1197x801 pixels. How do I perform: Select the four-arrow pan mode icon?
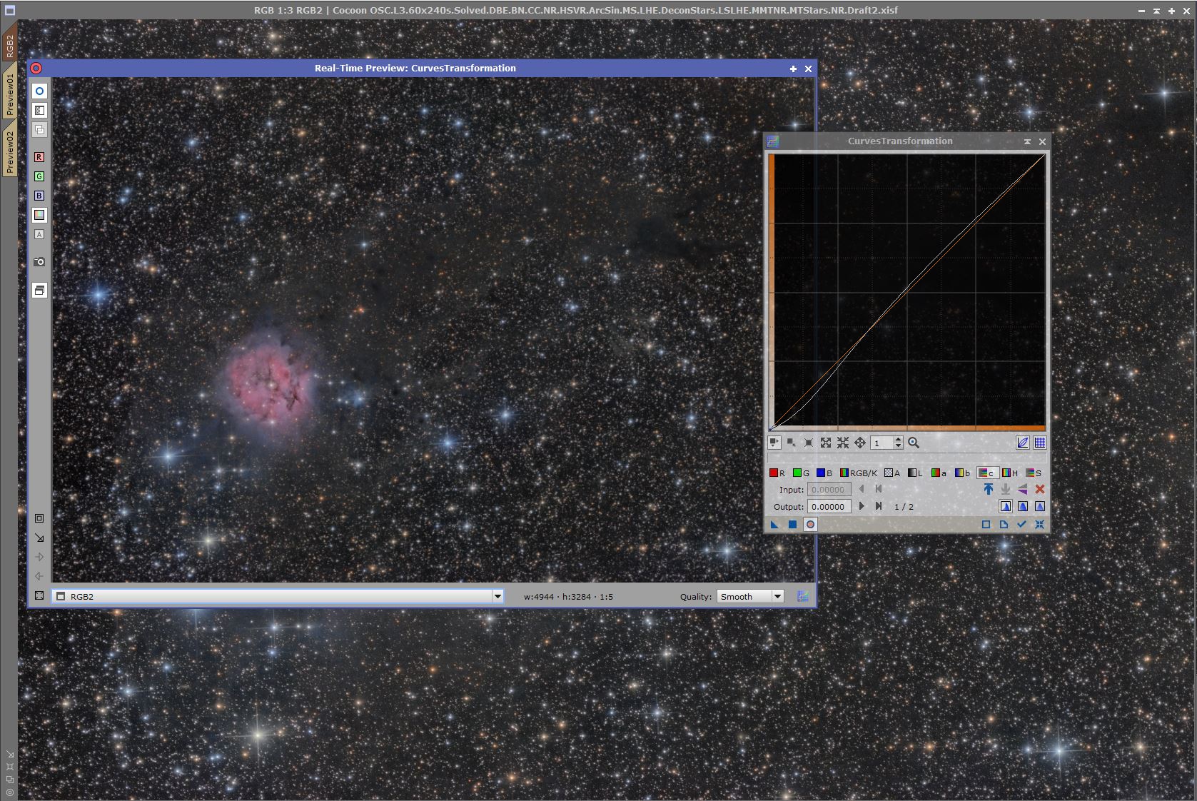click(860, 443)
